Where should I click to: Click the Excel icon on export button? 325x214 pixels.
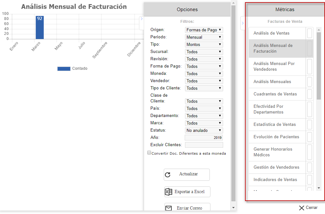(x=169, y=192)
